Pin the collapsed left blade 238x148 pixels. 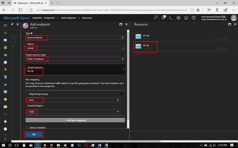12,24
